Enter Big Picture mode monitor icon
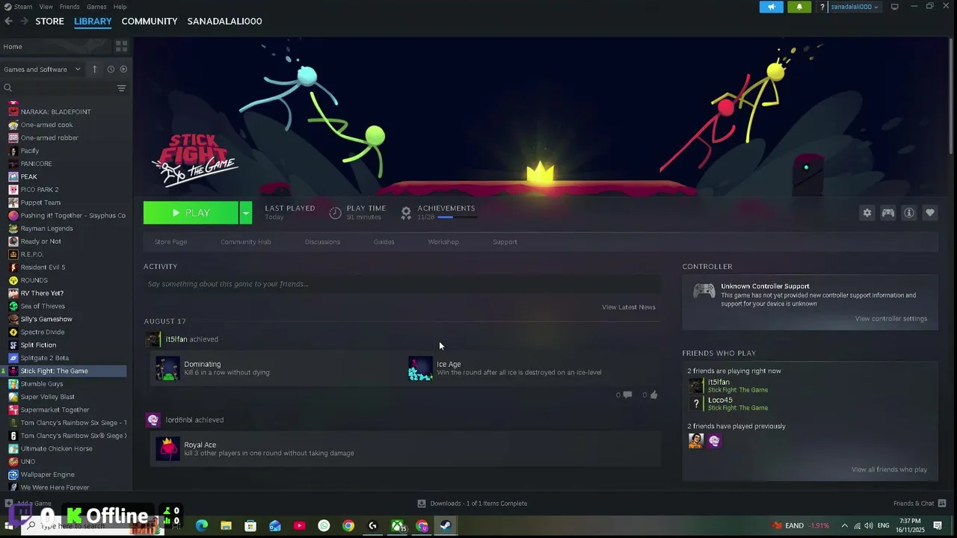The image size is (957, 538). click(894, 7)
